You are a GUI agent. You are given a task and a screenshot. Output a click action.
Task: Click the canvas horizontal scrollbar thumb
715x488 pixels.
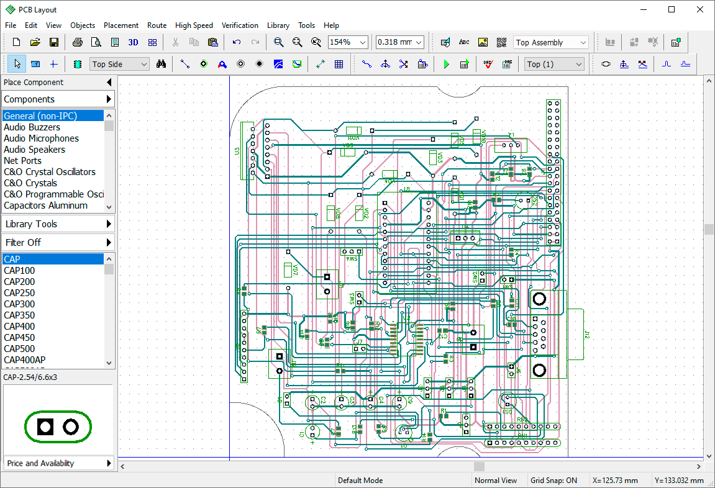pos(479,467)
